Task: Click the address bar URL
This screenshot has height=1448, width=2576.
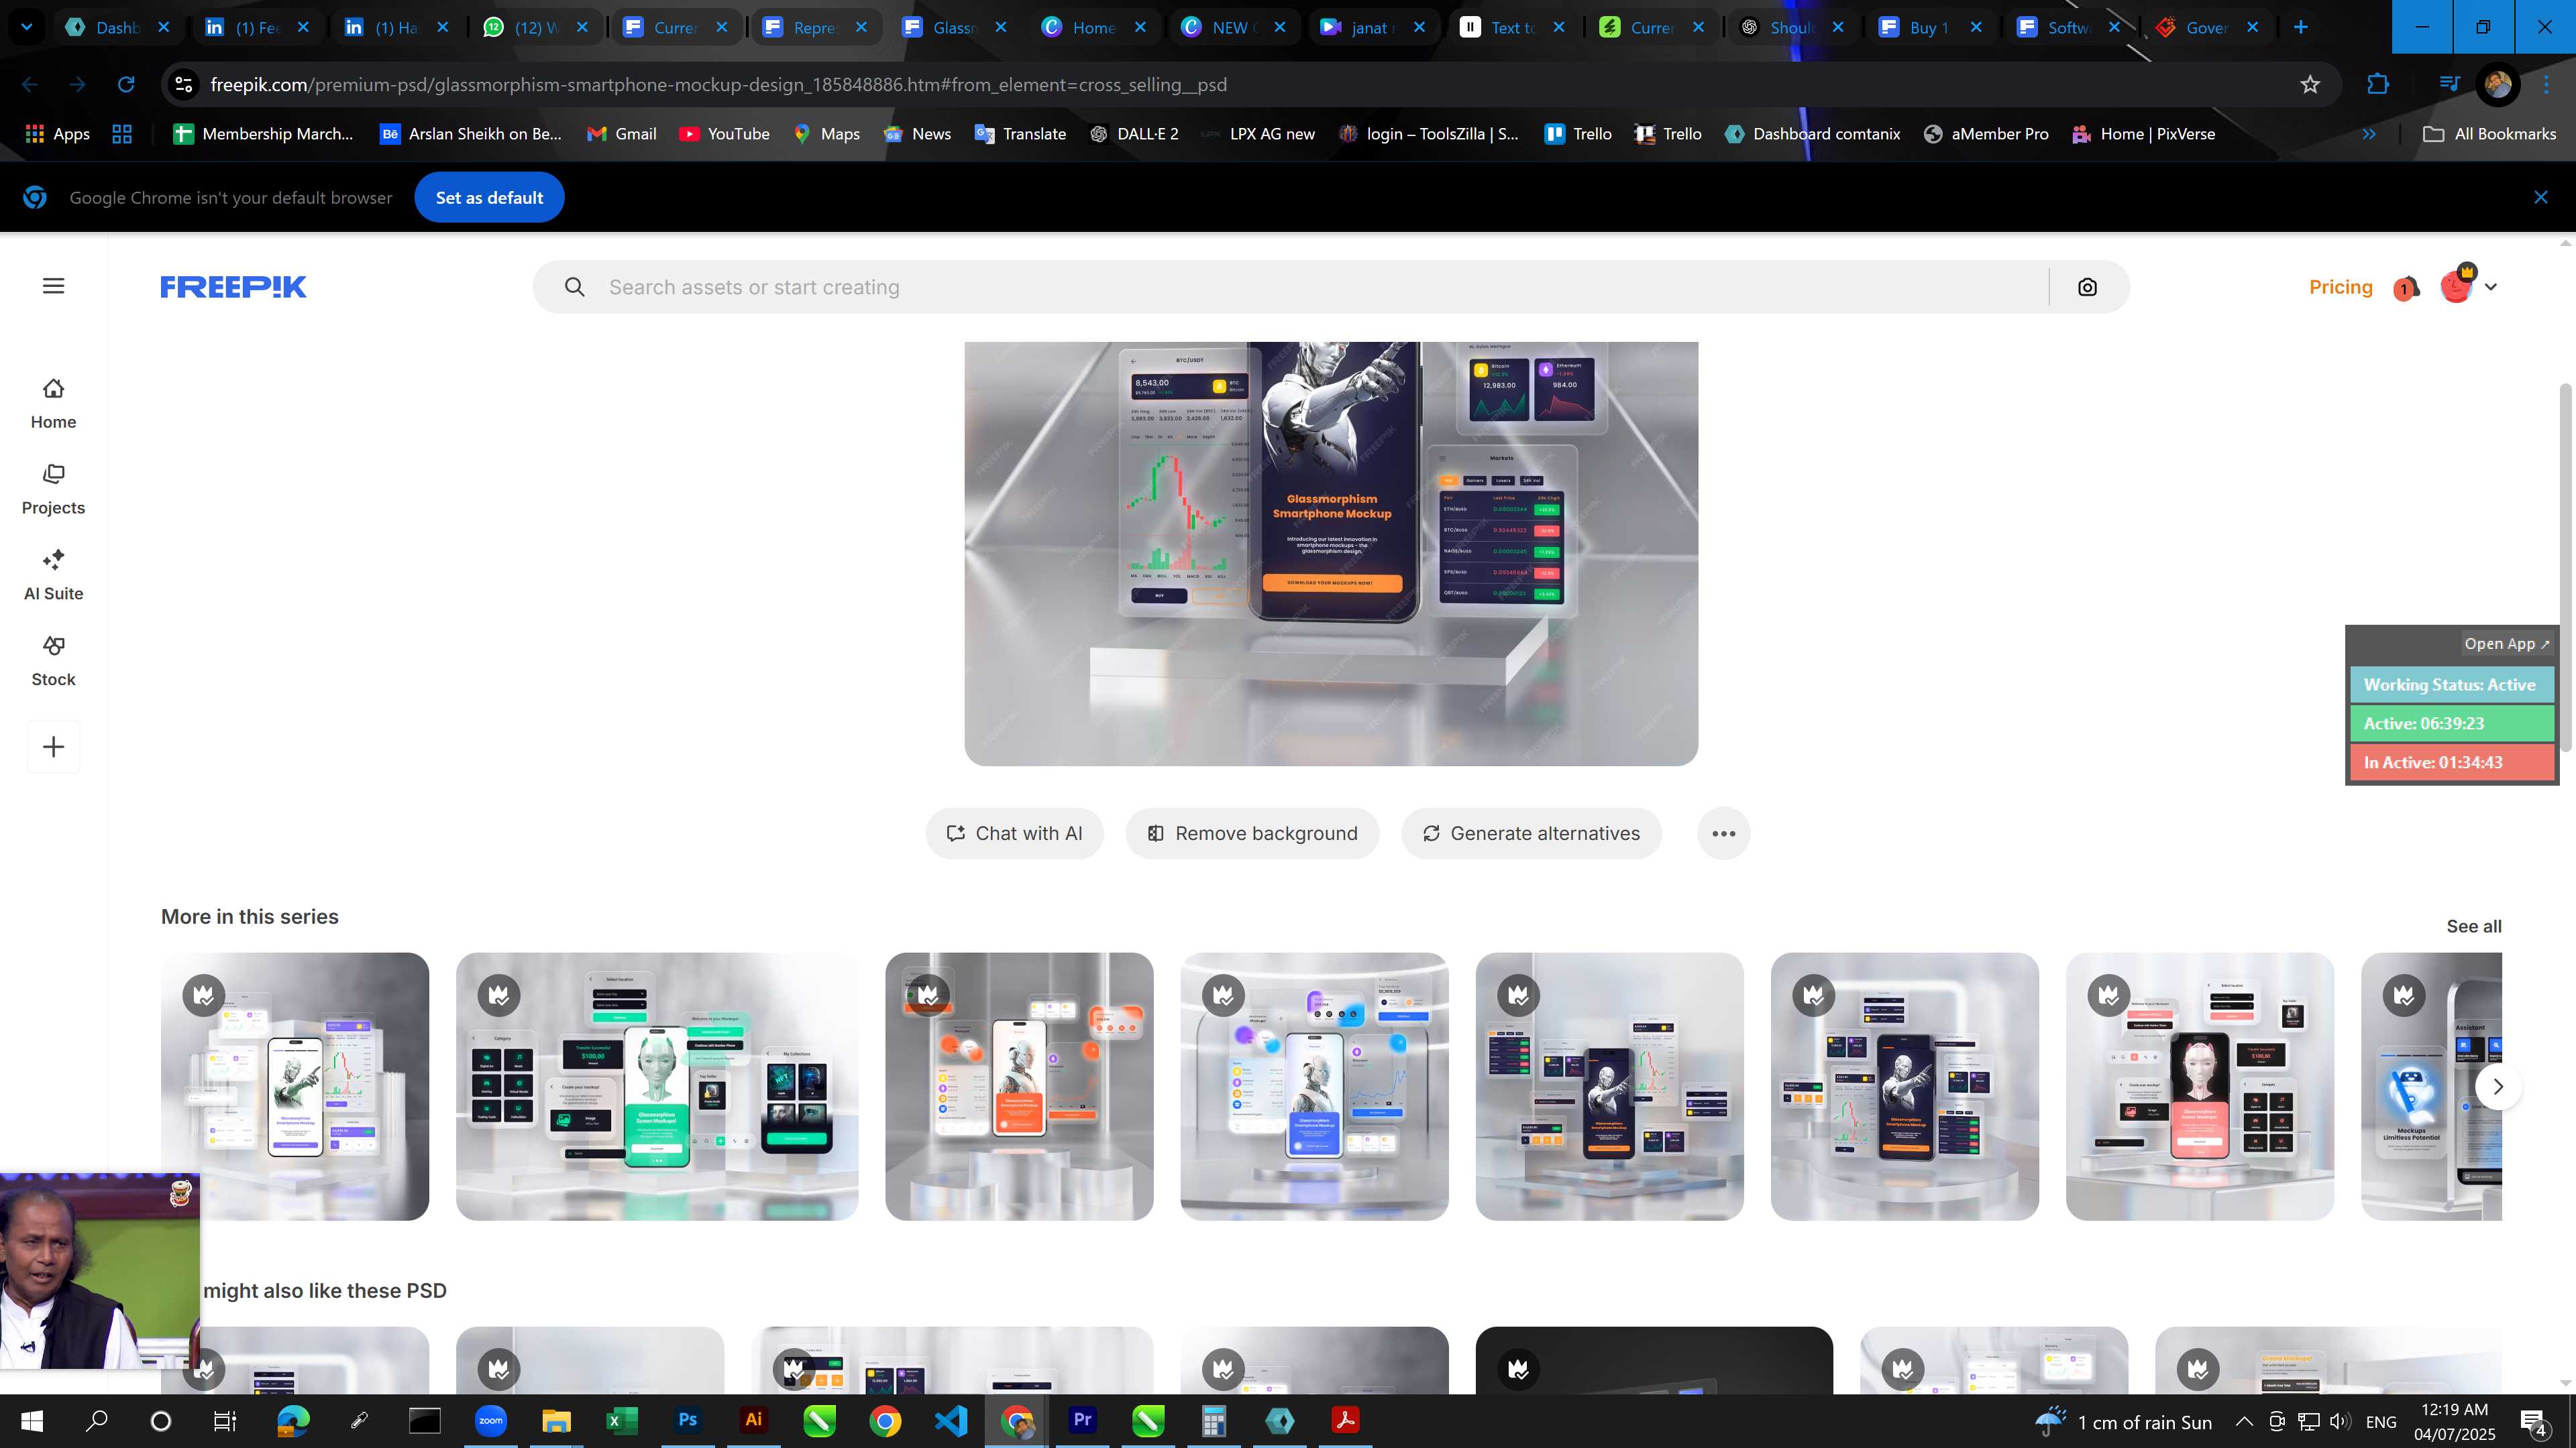Action: tap(718, 85)
